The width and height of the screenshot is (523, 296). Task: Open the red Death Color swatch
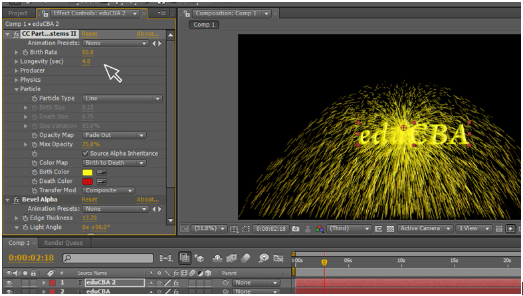point(88,182)
